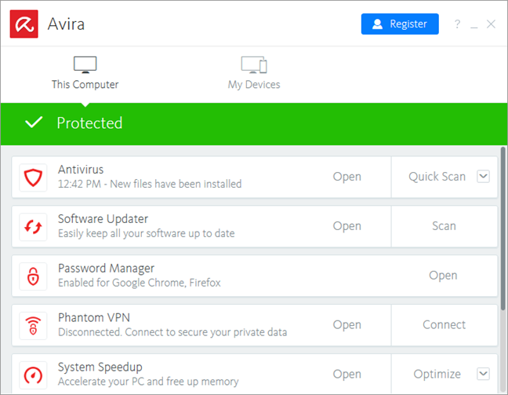Click the This Computer monitor icon

point(85,65)
